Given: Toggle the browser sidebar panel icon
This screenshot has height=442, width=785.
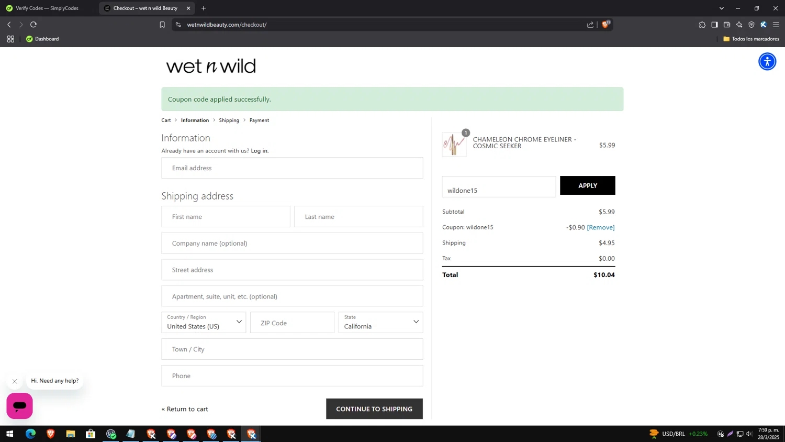Looking at the screenshot, I should [x=714, y=25].
